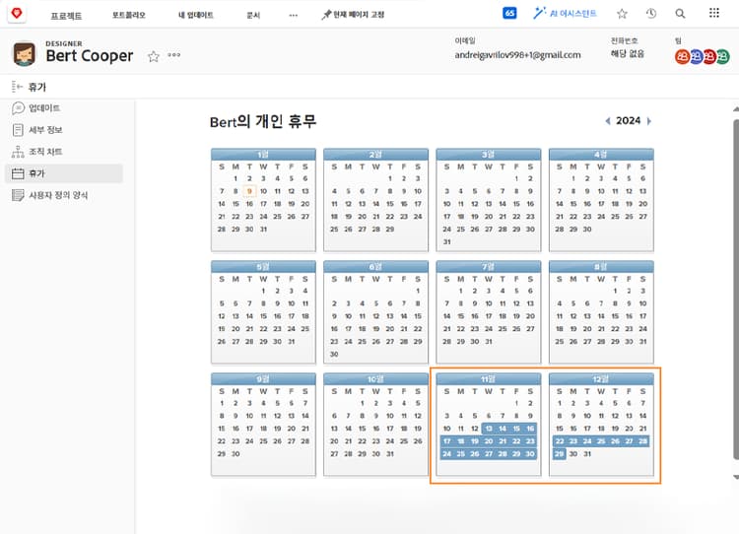The height and width of the screenshot is (534, 739).
Task: Click the vertical page scrollbar
Action: pos(736,289)
